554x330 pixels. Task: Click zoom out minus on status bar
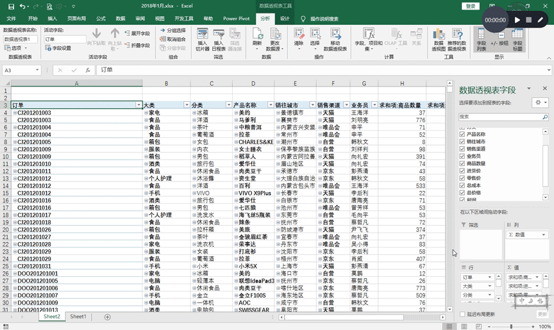point(489,327)
